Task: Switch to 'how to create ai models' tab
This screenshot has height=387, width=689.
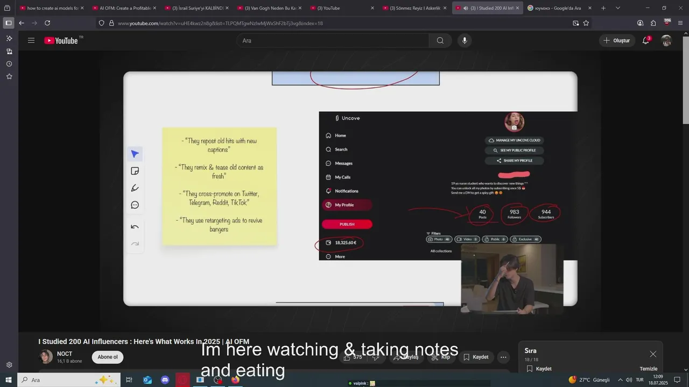Action: [x=52, y=8]
